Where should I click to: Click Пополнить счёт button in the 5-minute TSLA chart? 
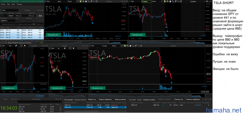[x=97, y=88]
